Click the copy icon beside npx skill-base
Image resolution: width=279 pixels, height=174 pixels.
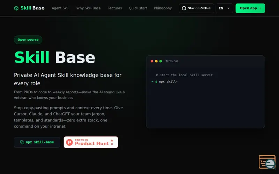pyautogui.click(x=22, y=142)
